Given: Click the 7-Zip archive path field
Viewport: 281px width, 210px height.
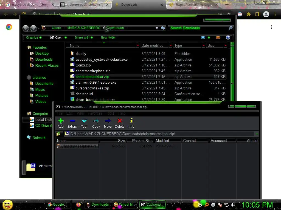Looking at the screenshot, I should pyautogui.click(x=159, y=134).
